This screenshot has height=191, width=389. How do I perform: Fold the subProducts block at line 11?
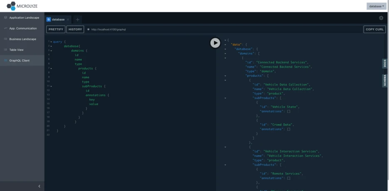click(x=51, y=86)
